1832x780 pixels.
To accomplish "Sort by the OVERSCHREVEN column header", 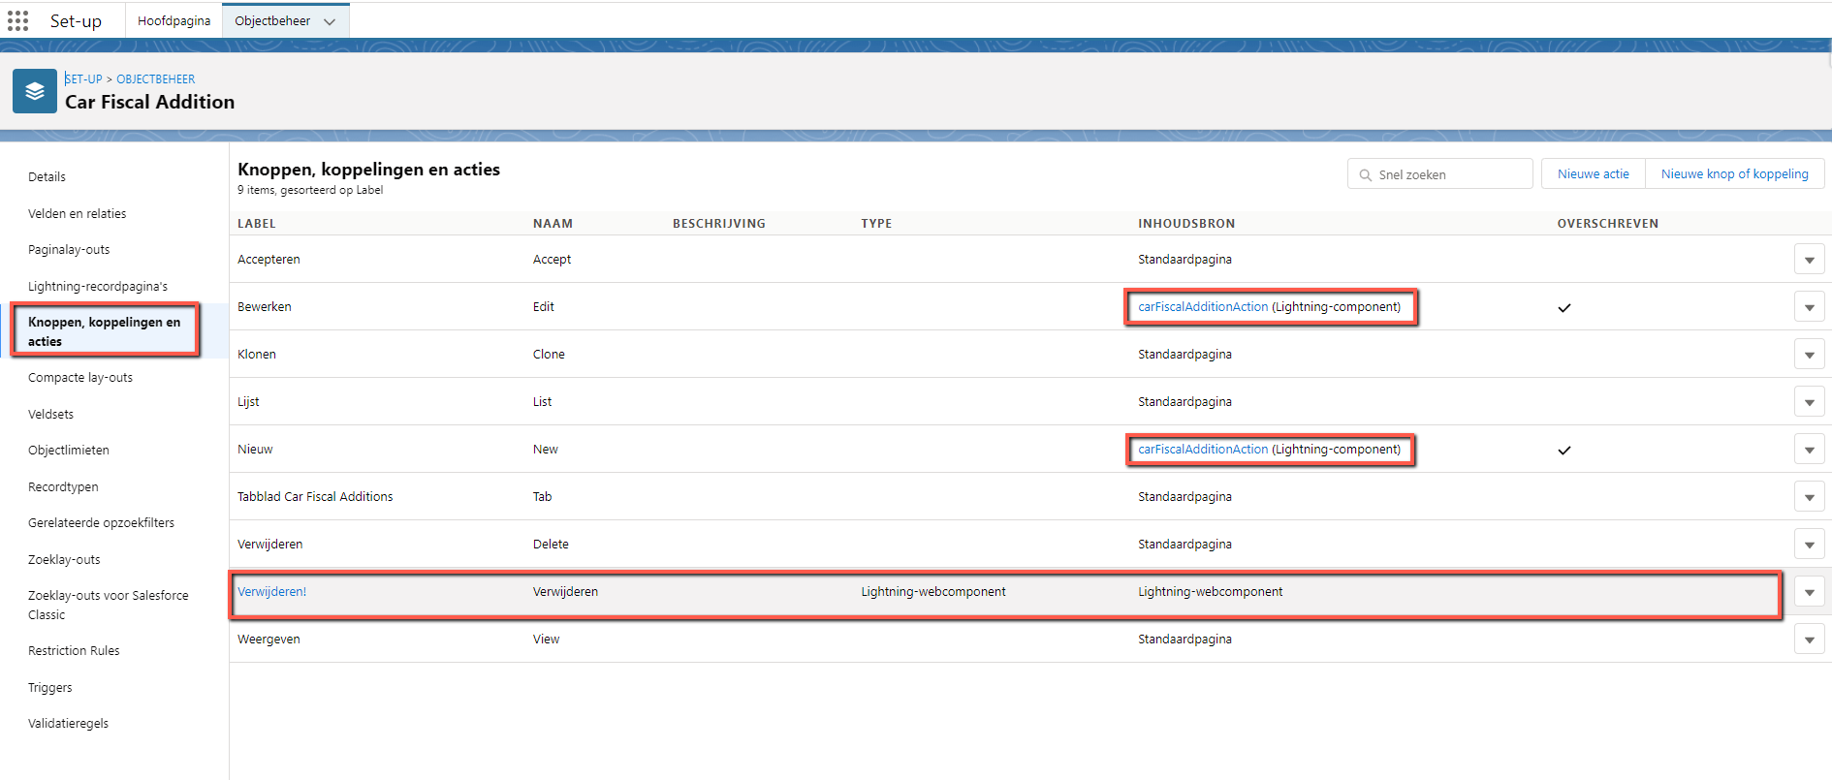I will click(x=1607, y=223).
